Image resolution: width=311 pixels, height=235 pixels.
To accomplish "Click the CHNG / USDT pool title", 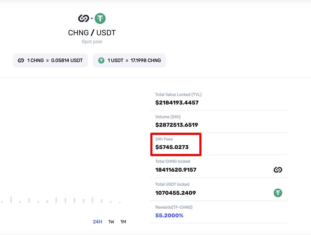I will 92,33.
